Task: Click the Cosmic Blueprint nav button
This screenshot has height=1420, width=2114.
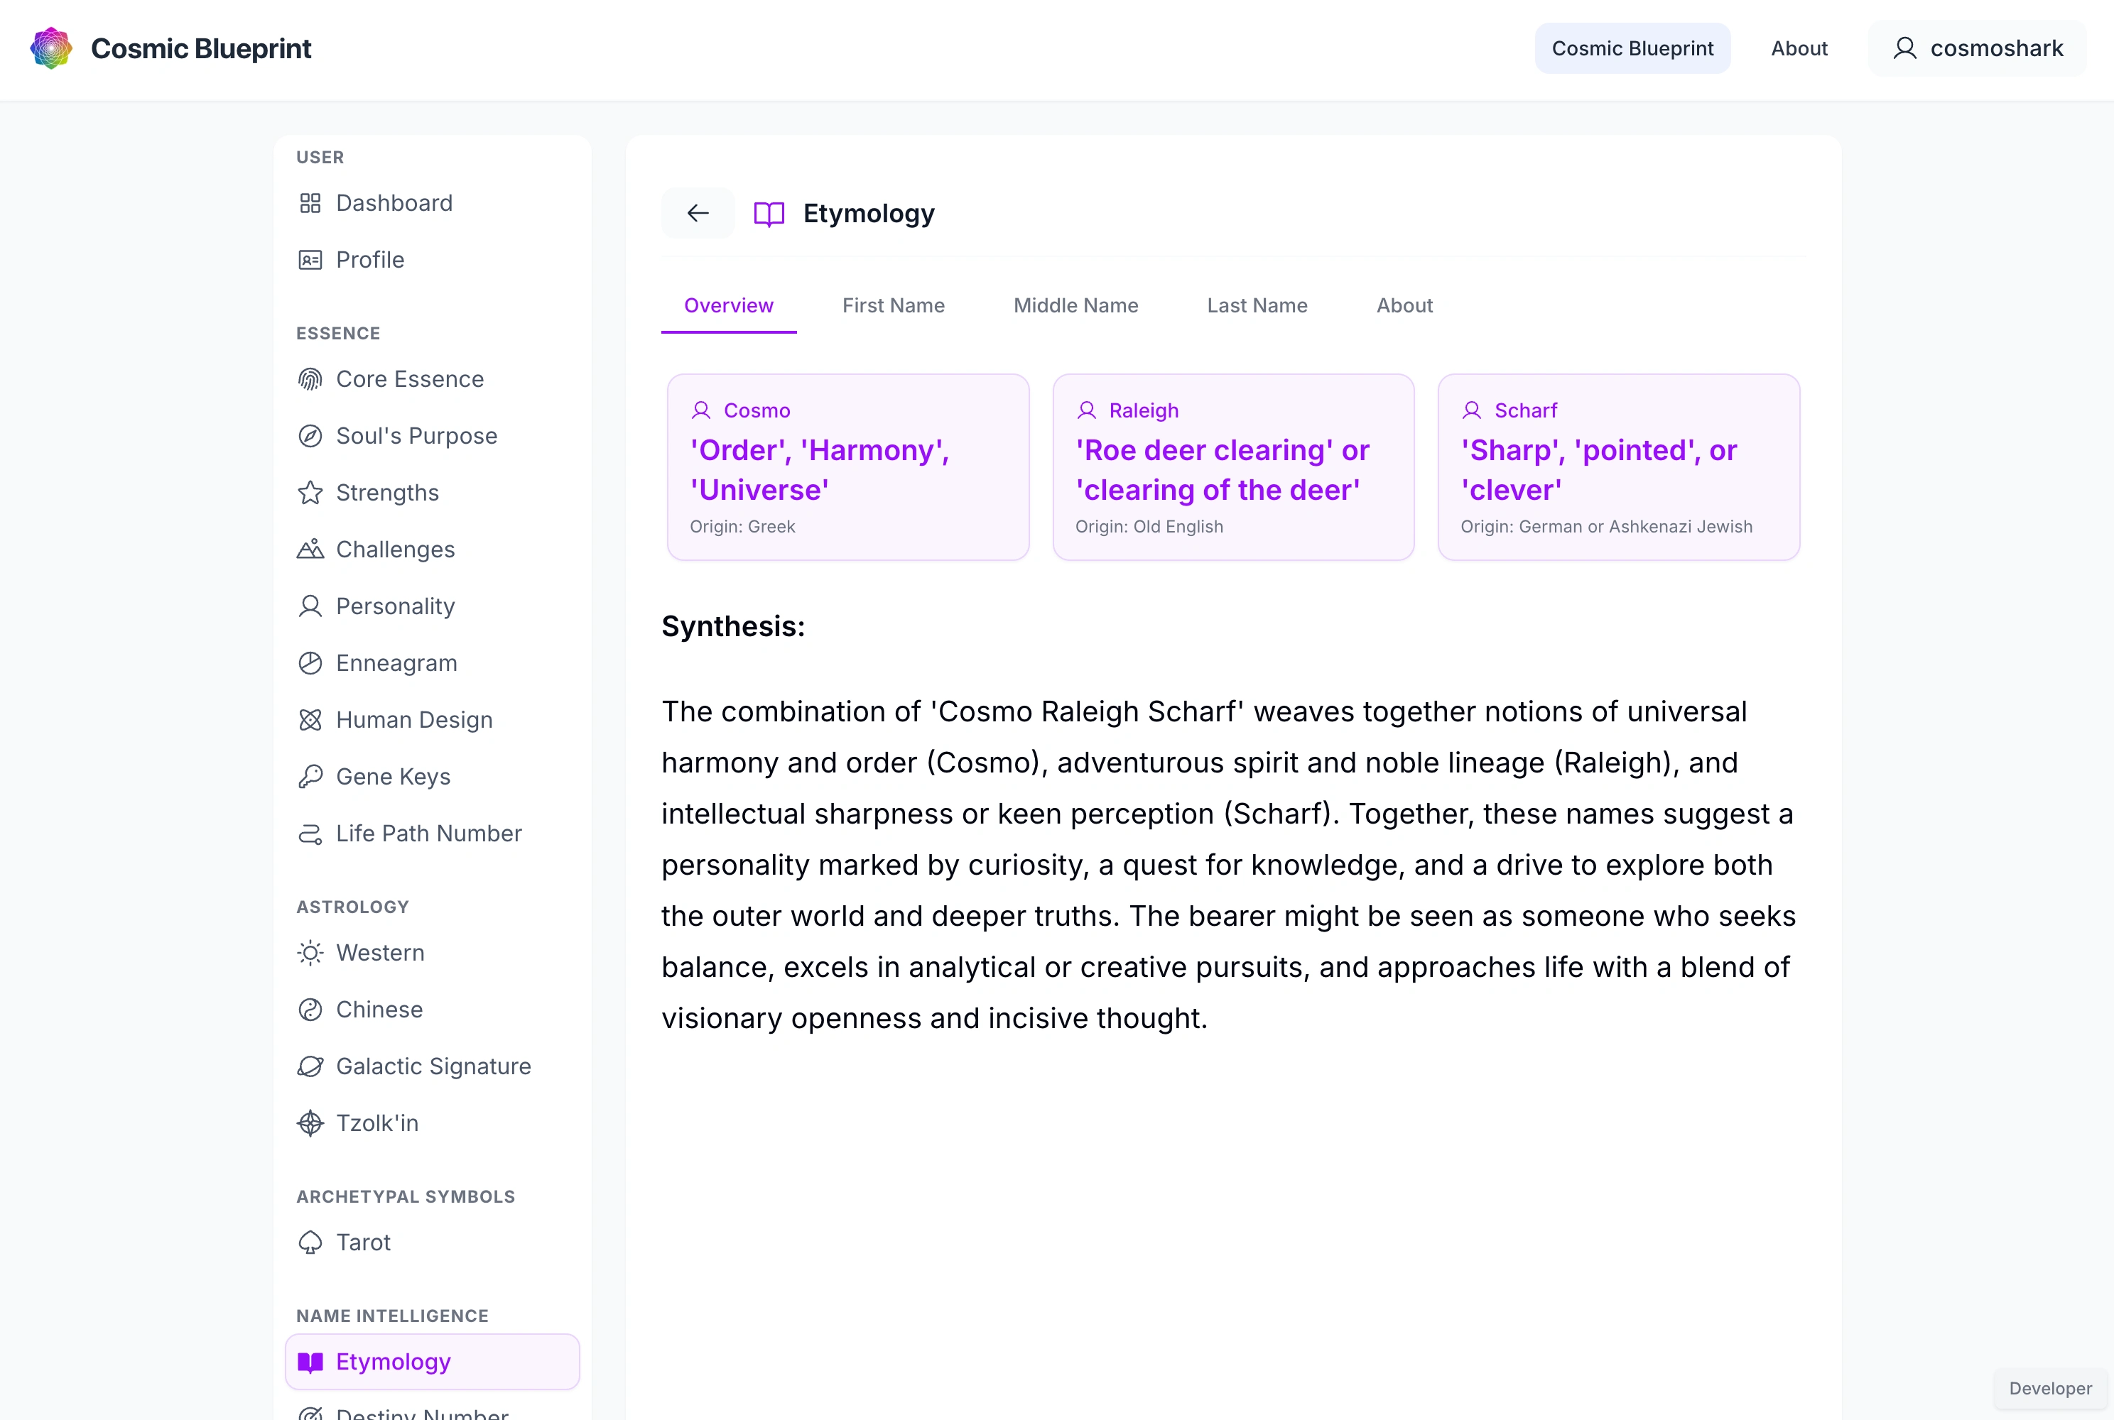Action: click(1632, 48)
